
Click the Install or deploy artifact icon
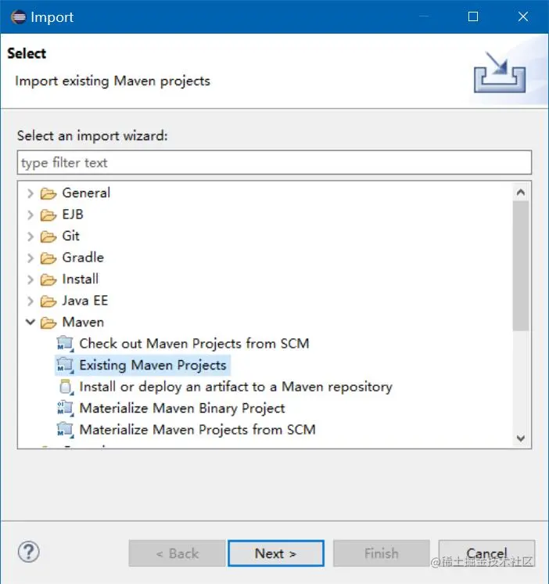(x=66, y=387)
